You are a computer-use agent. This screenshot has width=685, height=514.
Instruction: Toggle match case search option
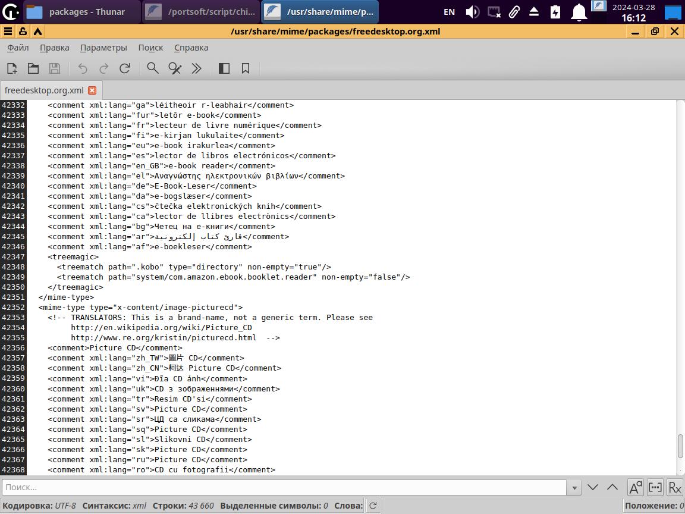click(x=635, y=487)
